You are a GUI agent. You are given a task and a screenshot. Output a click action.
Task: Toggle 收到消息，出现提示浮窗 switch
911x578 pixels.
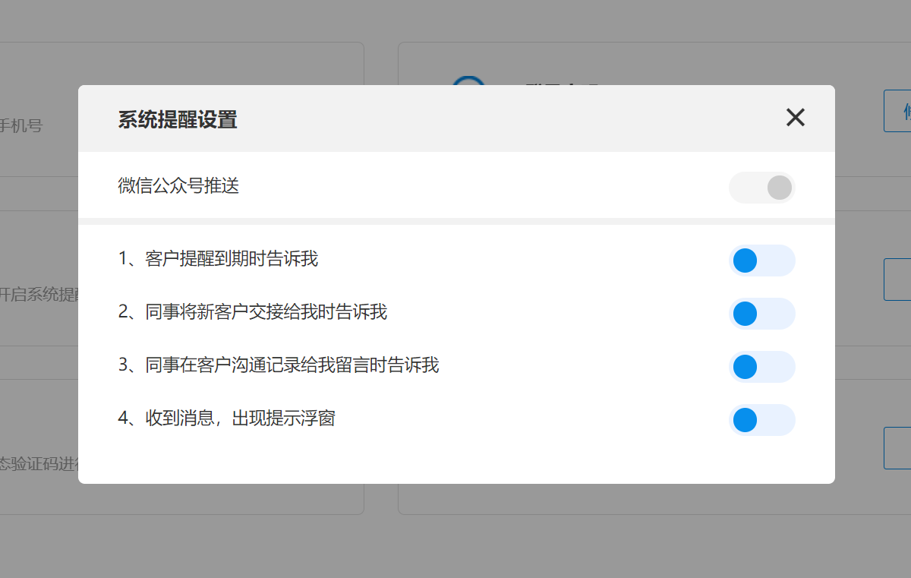pos(761,420)
